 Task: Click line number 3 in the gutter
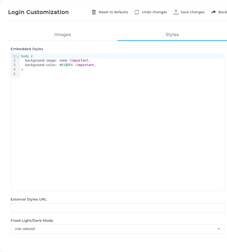click(14, 65)
